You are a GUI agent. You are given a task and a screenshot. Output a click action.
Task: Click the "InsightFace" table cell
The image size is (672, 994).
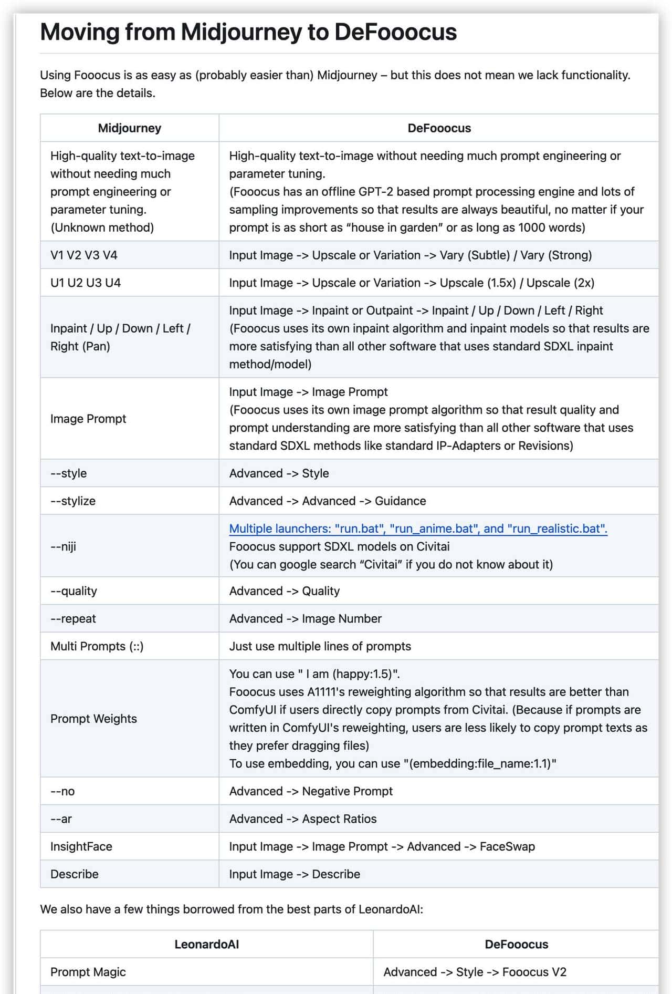point(81,846)
